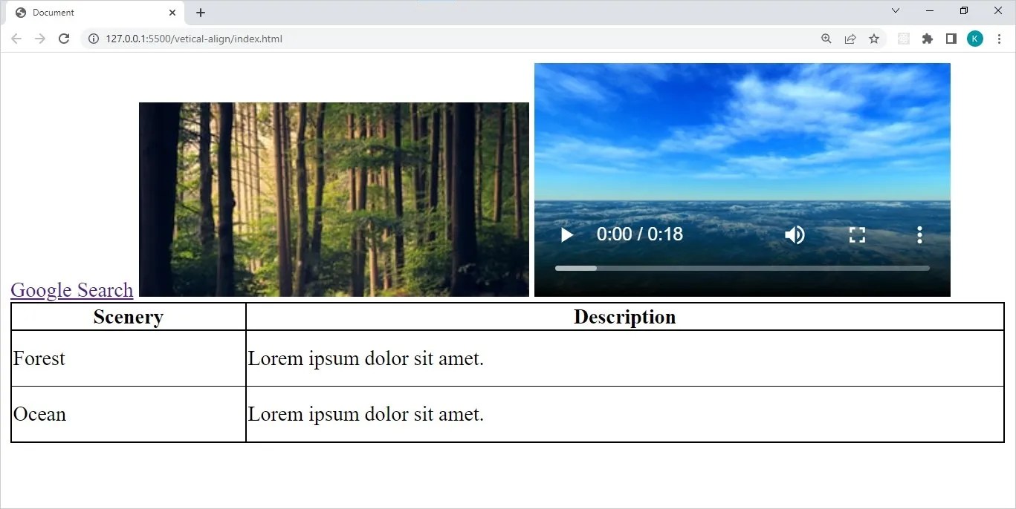Screen dimensions: 1016x509
Task: Click the reload page arrow
Action: (64, 39)
